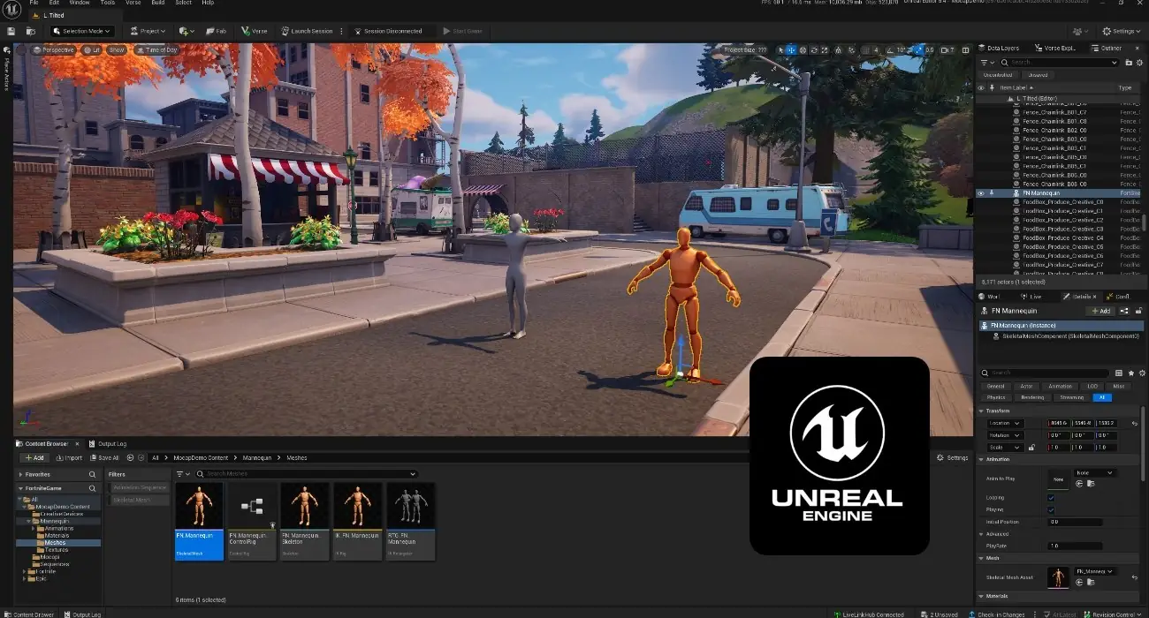Select the Rendering filter in Details
This screenshot has height=618, width=1149.
pyautogui.click(x=1032, y=397)
